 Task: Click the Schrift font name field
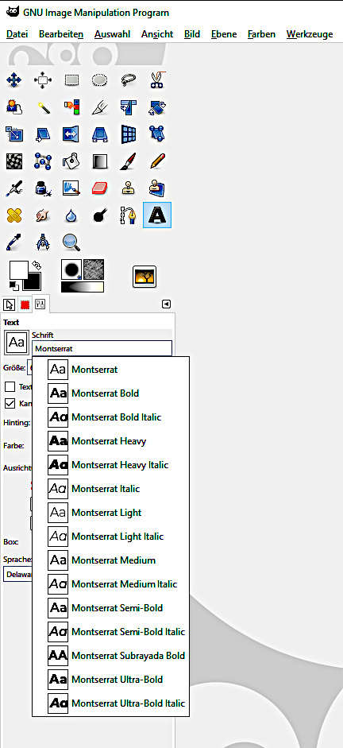coord(102,348)
